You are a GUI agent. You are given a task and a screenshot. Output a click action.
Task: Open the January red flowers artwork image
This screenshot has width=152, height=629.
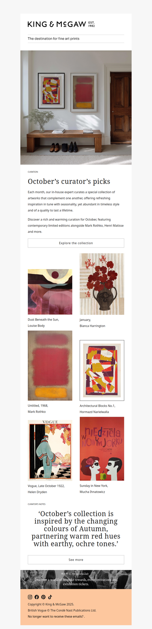(x=102, y=284)
